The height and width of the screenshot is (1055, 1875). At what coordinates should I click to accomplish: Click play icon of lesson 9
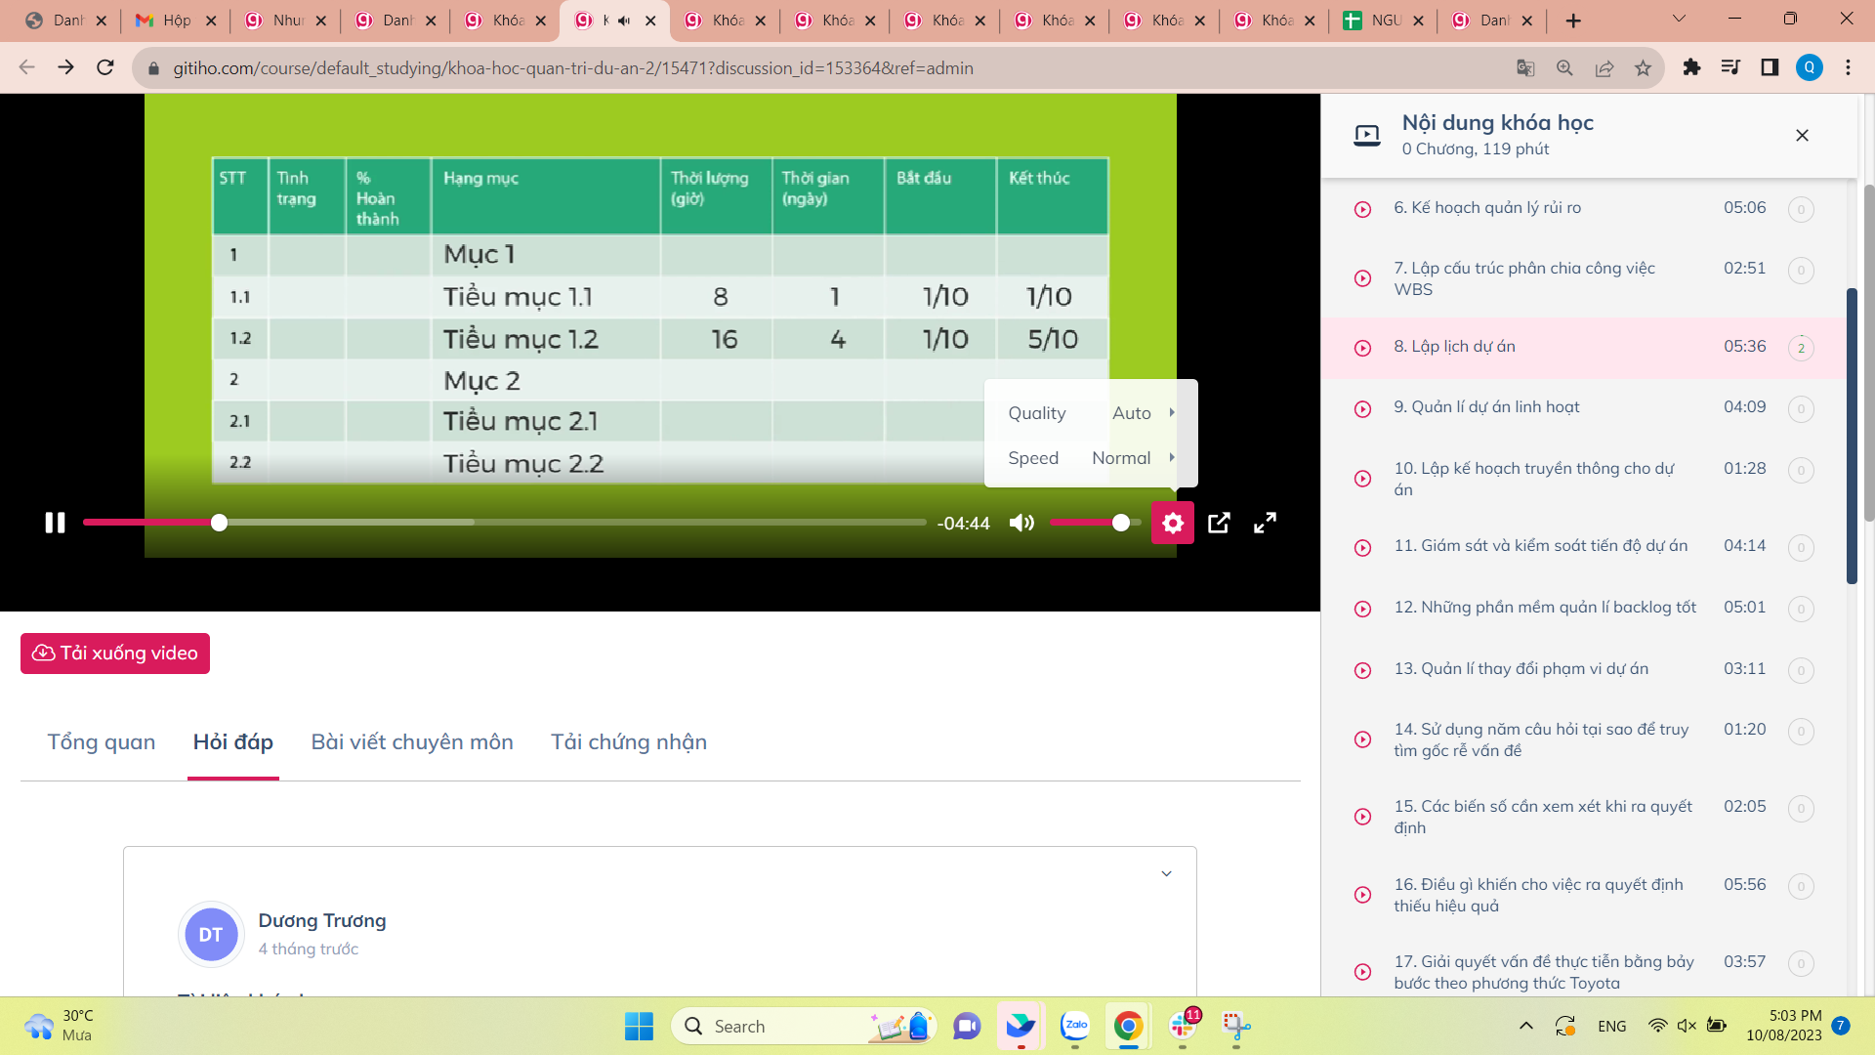(1362, 408)
